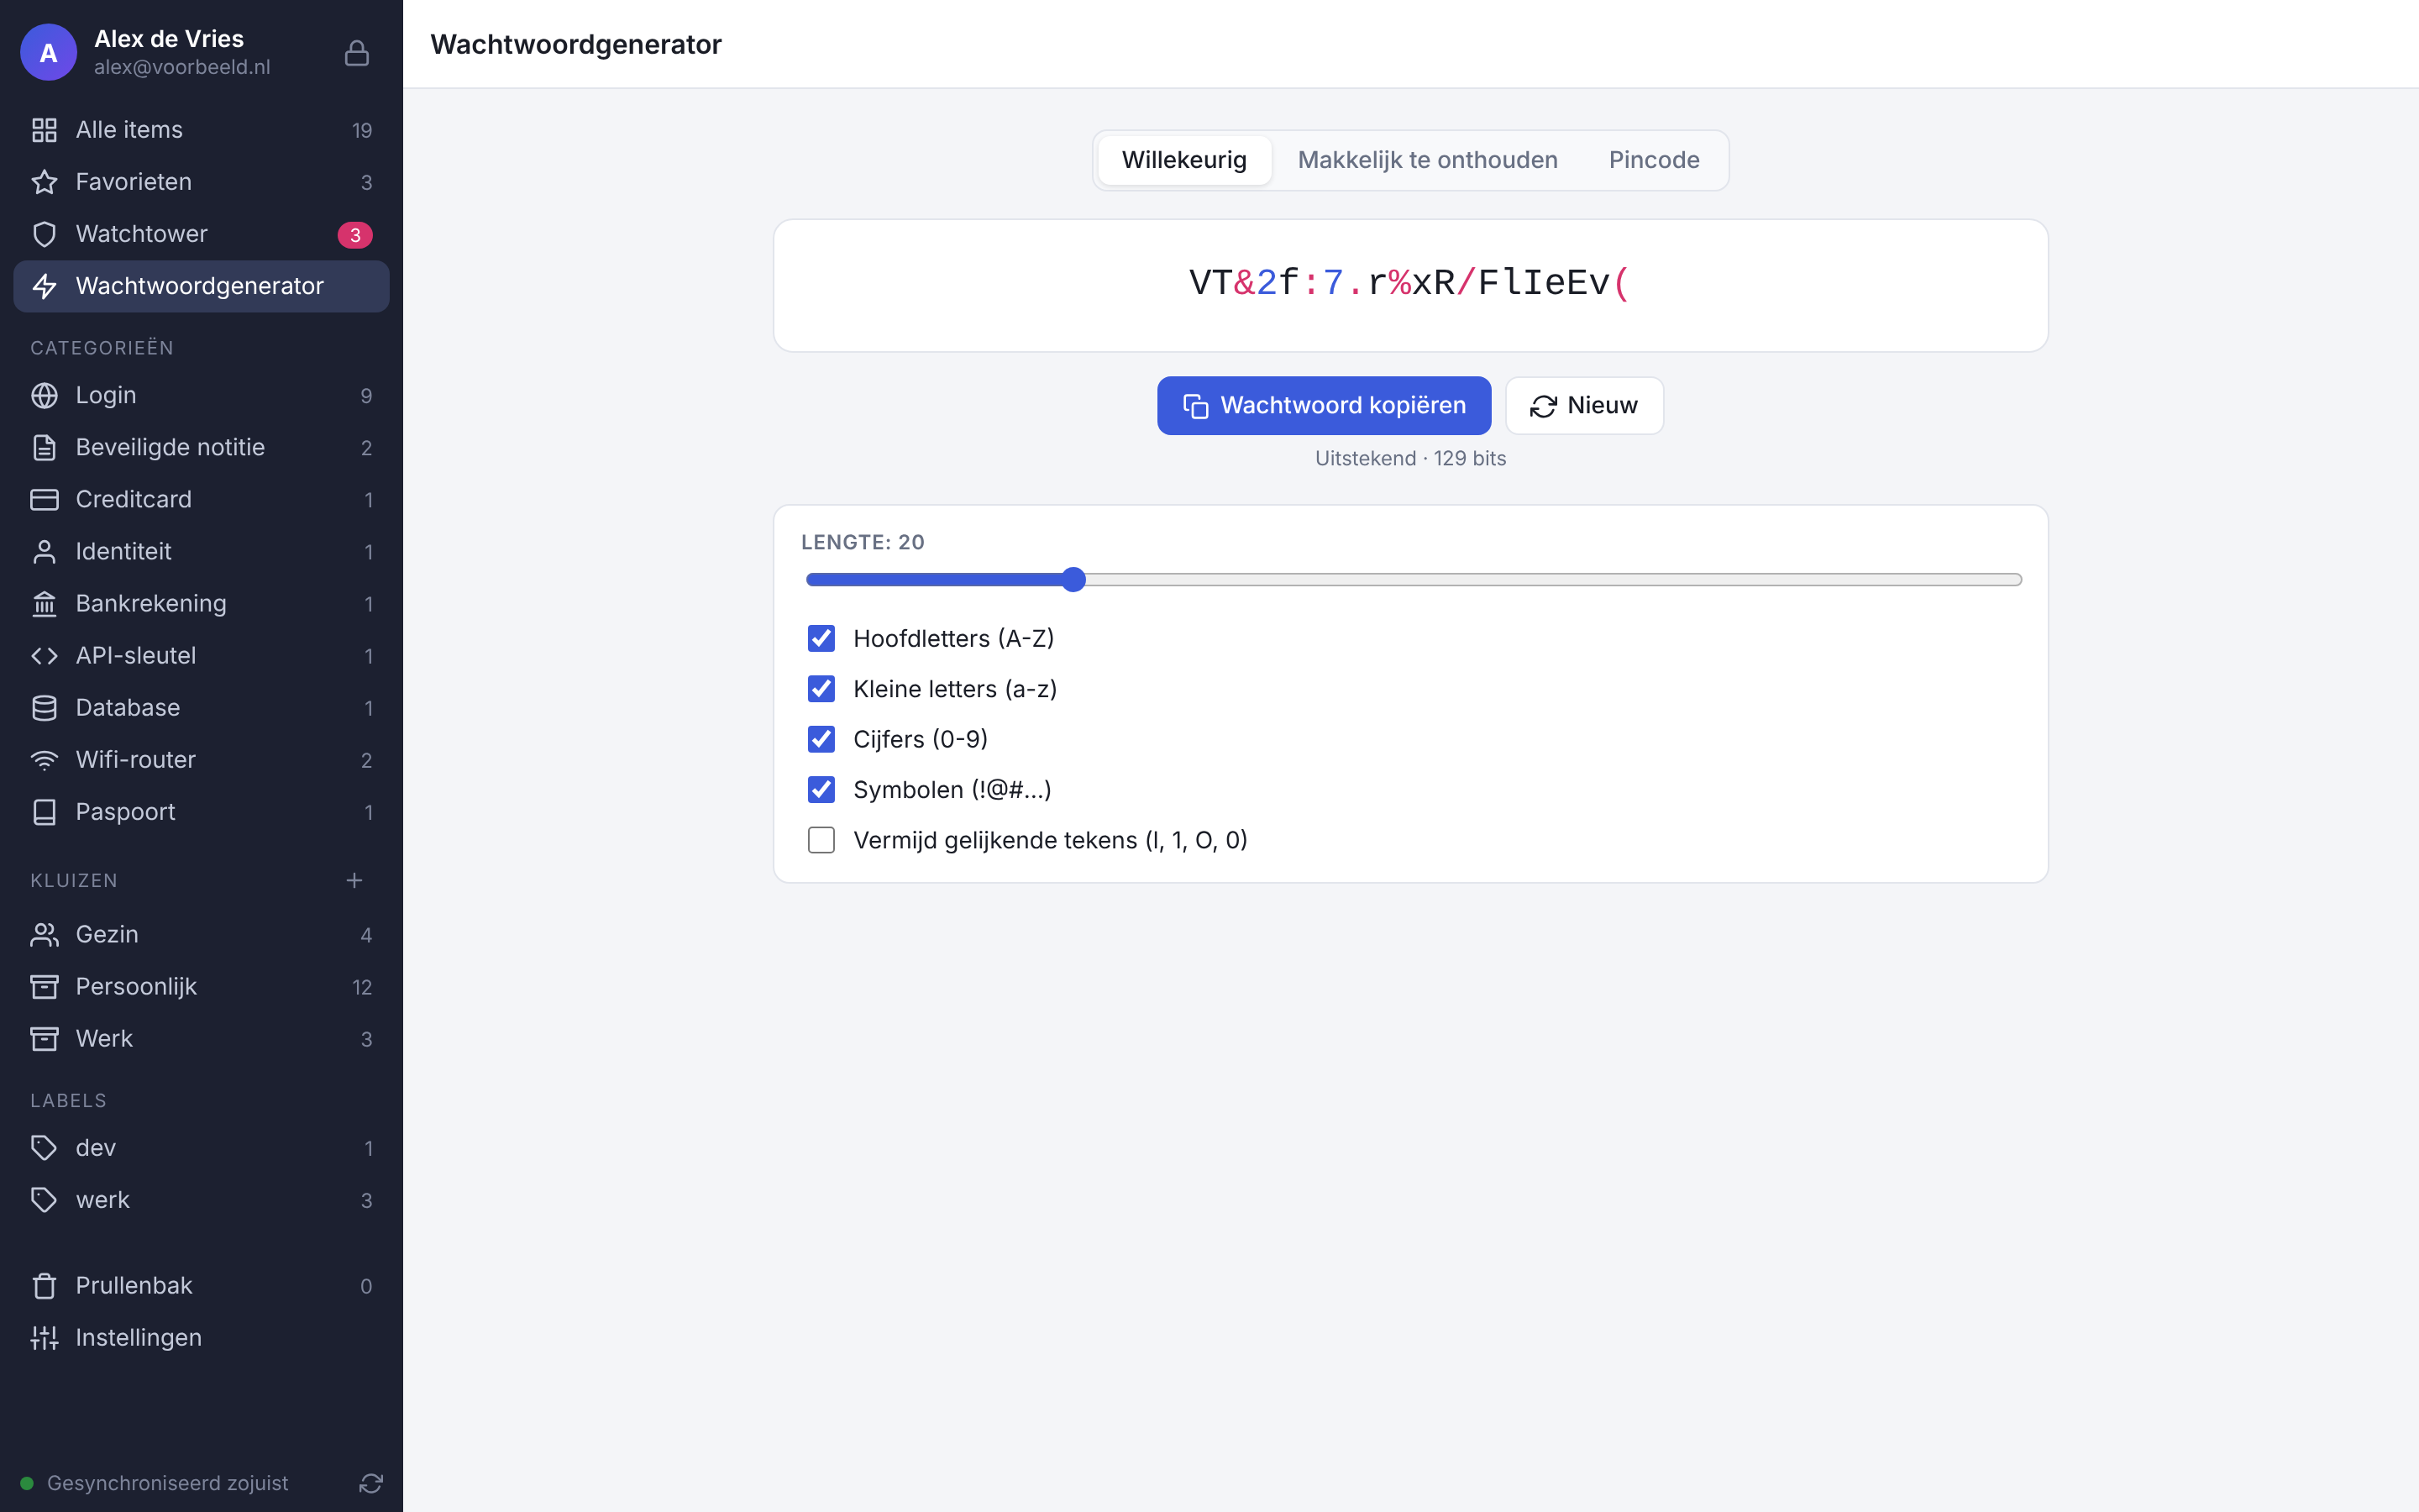Click the Lengte slider handle

(x=1073, y=580)
